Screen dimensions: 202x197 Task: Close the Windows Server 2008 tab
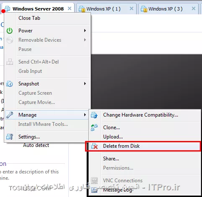tap(70, 9)
